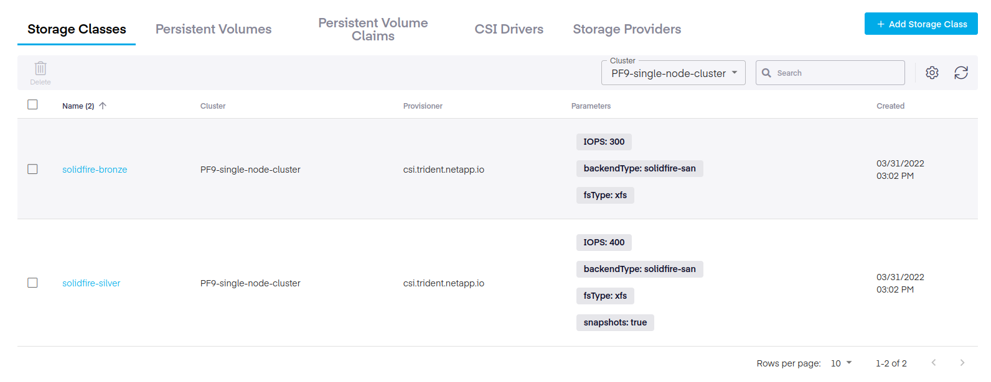
Task: Open table settings gear icon
Action: tap(932, 73)
